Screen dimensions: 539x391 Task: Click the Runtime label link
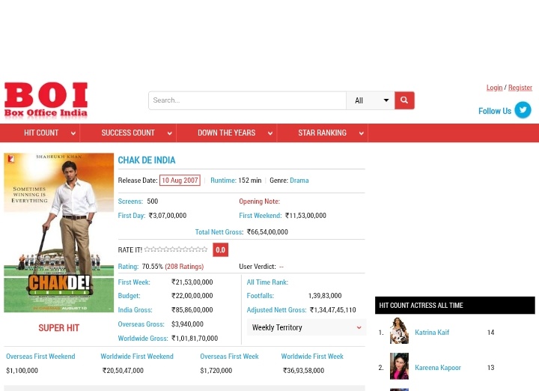pos(223,181)
